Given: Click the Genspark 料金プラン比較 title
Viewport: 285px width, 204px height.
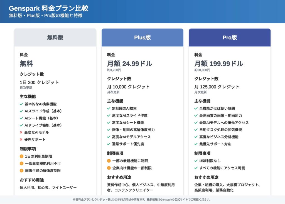Looking at the screenshot, I should 49,8.
